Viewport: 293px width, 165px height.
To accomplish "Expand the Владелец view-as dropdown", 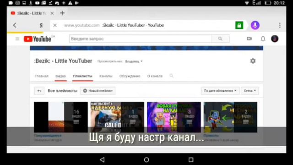I will tap(134, 61).
